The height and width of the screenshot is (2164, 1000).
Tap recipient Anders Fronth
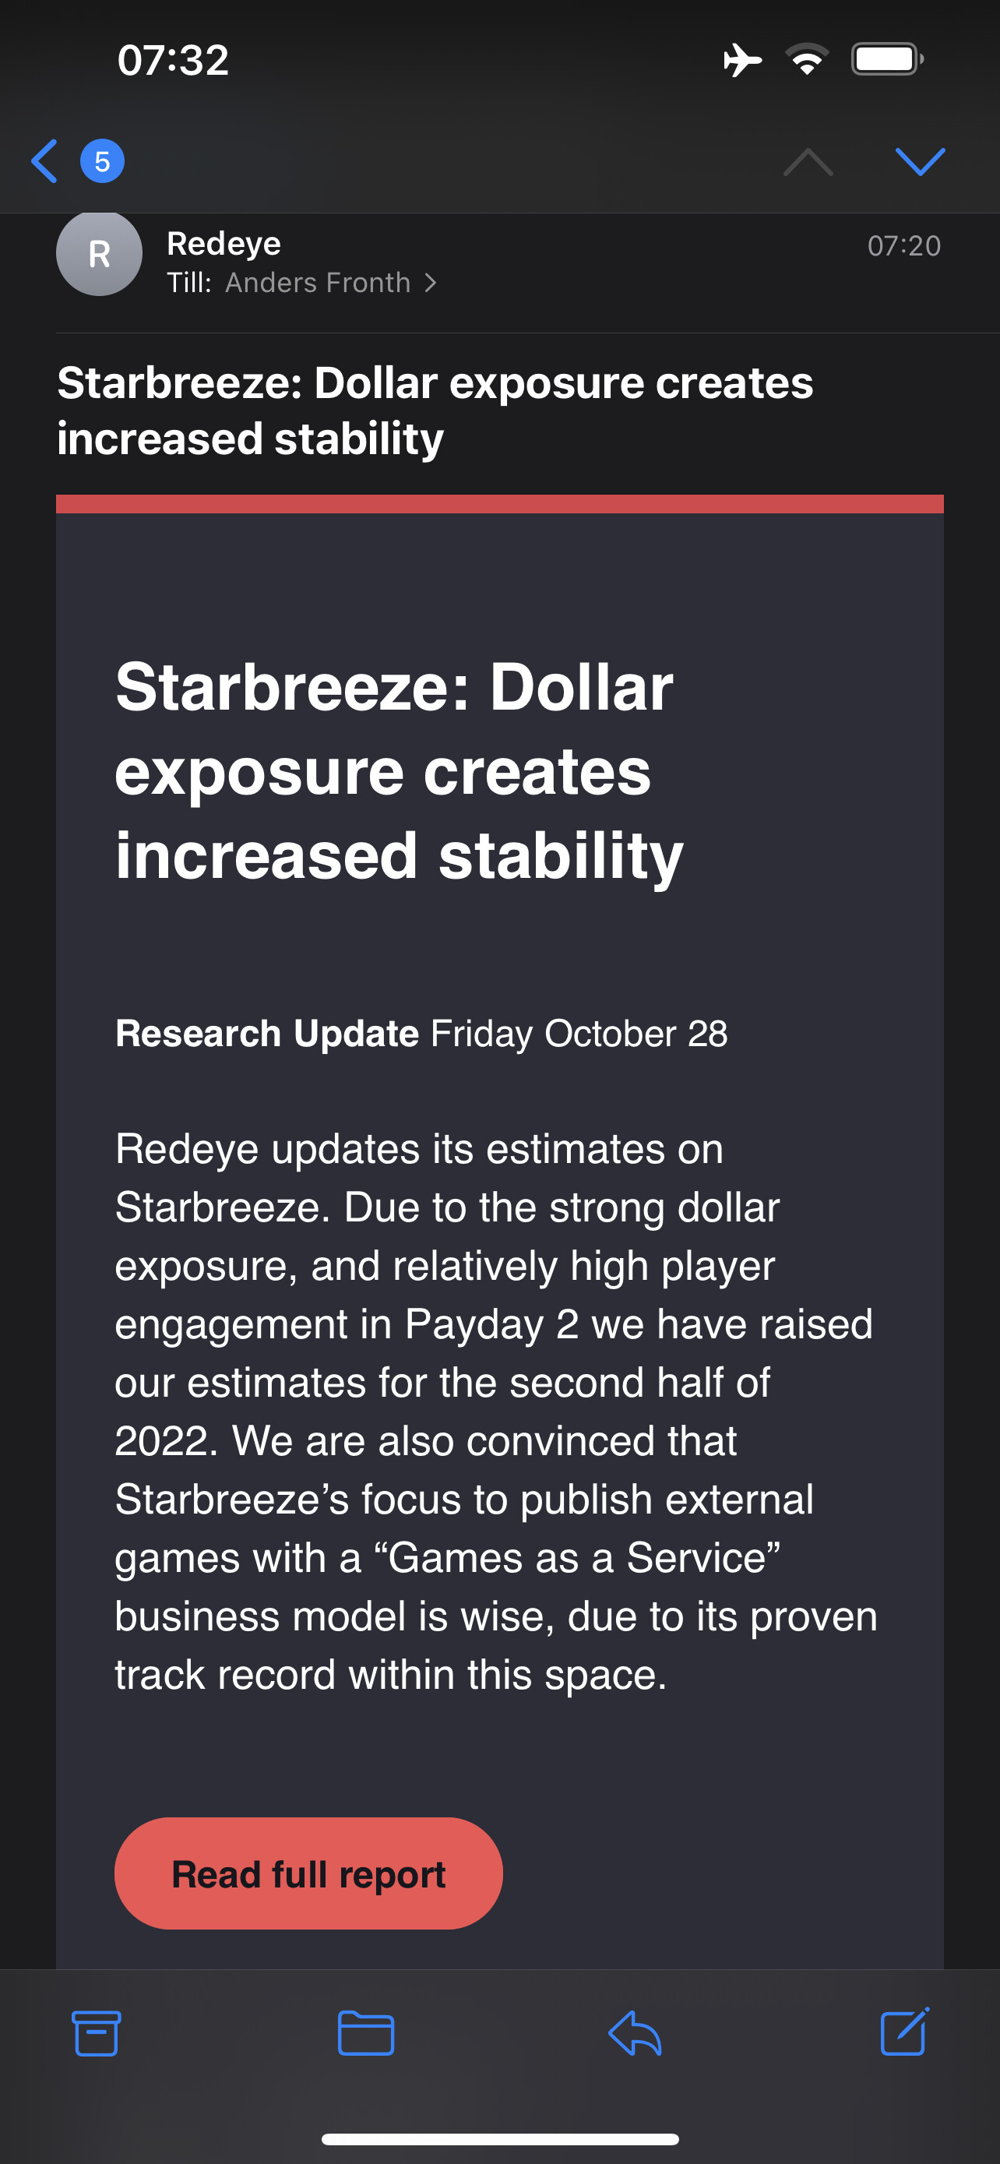[x=318, y=283]
